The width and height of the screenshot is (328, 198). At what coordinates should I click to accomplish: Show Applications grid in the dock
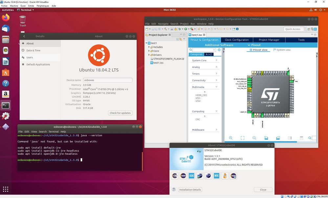6,189
